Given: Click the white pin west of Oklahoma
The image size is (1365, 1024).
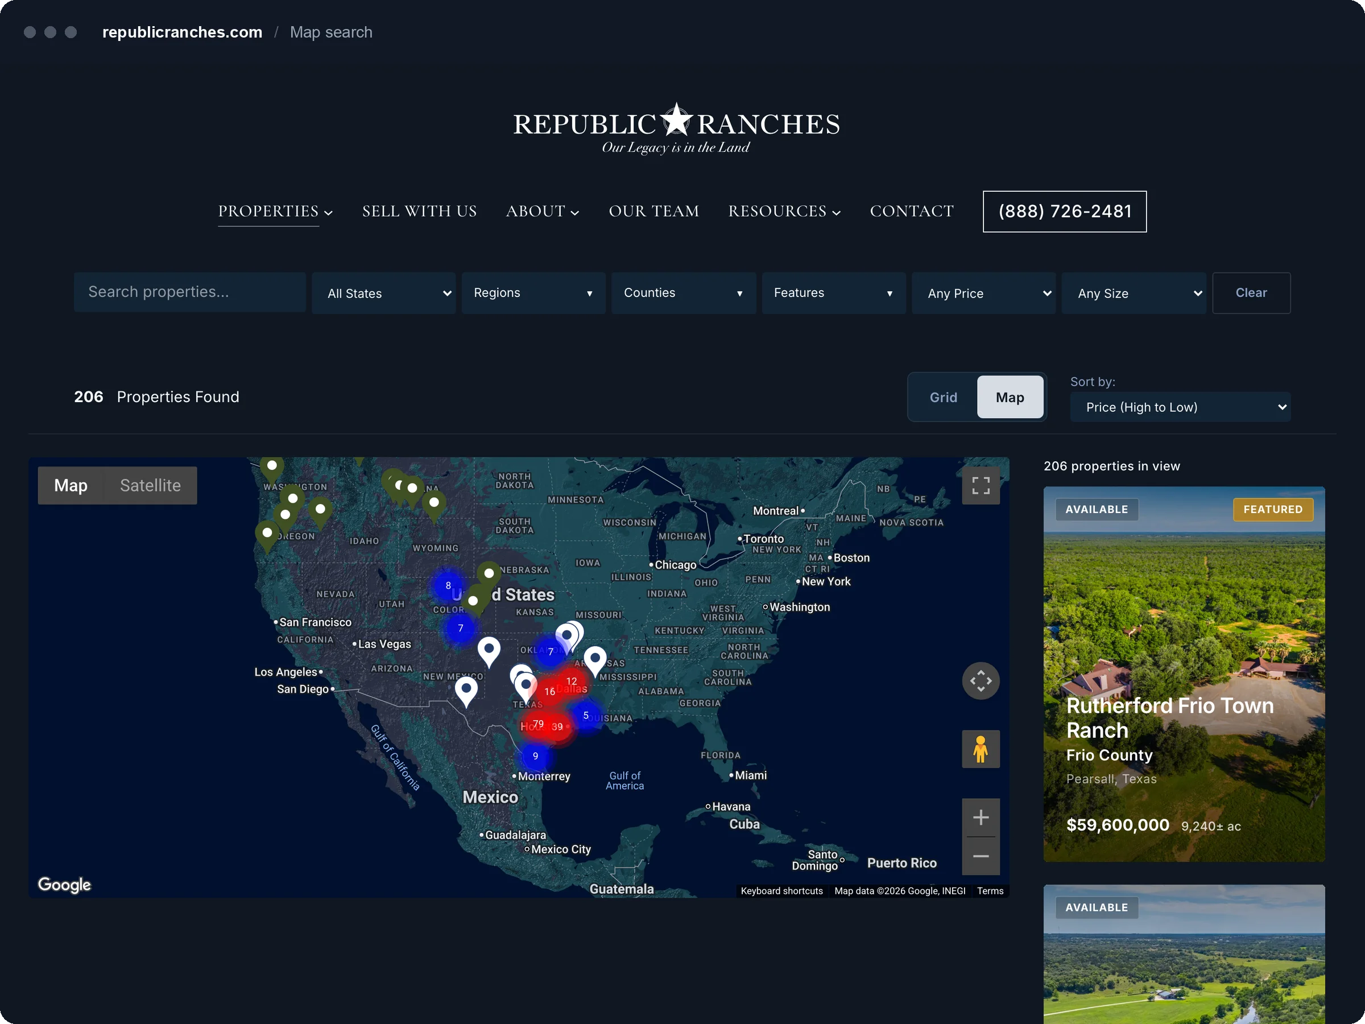Looking at the screenshot, I should 489,652.
